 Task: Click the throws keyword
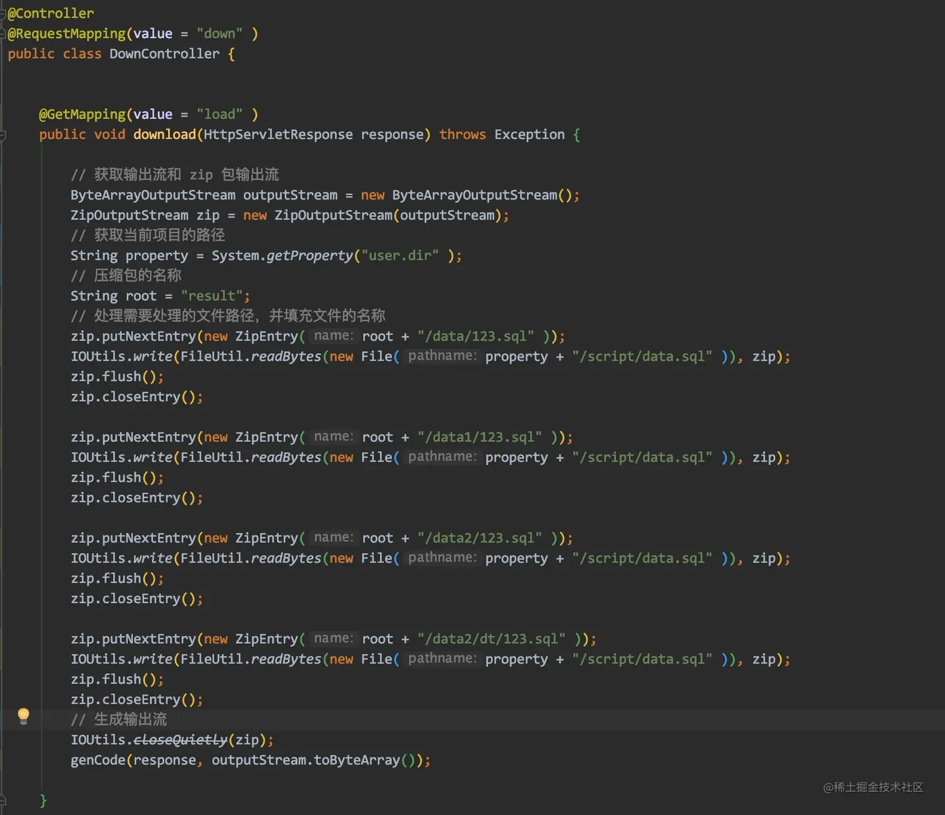[462, 134]
